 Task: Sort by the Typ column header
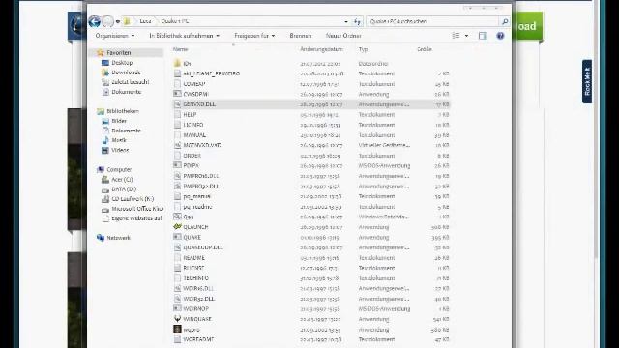coord(364,49)
